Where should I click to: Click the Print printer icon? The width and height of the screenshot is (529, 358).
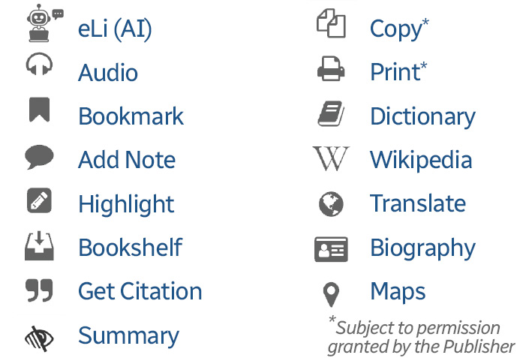331,68
